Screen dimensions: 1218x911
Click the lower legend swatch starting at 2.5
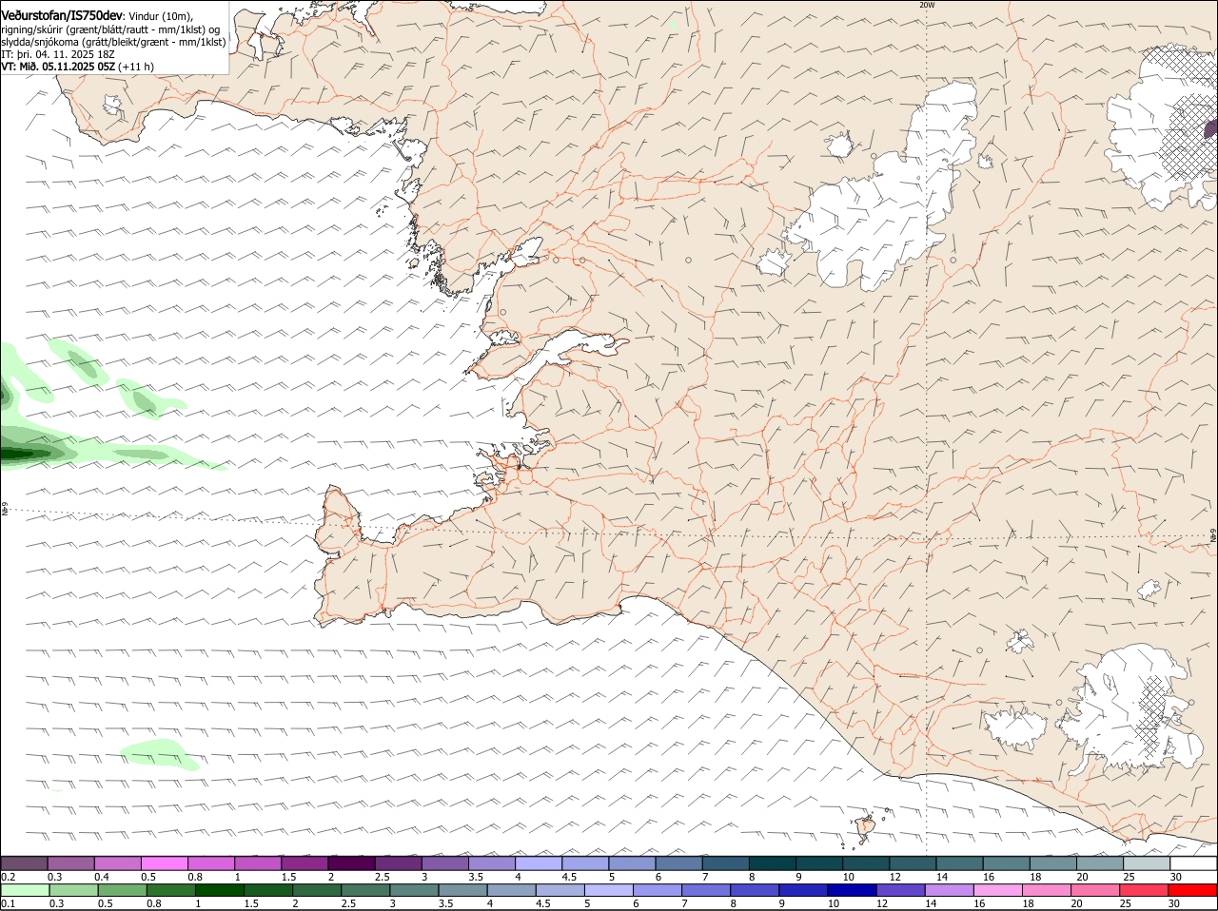coord(365,890)
